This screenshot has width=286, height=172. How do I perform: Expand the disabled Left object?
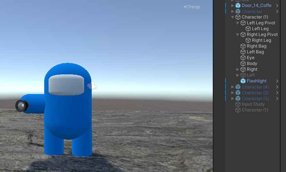238,75
